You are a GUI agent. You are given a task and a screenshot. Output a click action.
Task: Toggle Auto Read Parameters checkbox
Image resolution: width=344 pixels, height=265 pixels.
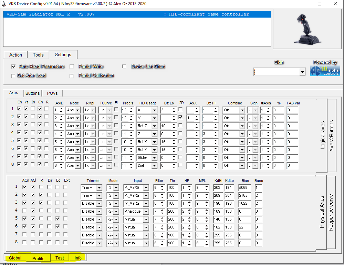[x=14, y=67]
